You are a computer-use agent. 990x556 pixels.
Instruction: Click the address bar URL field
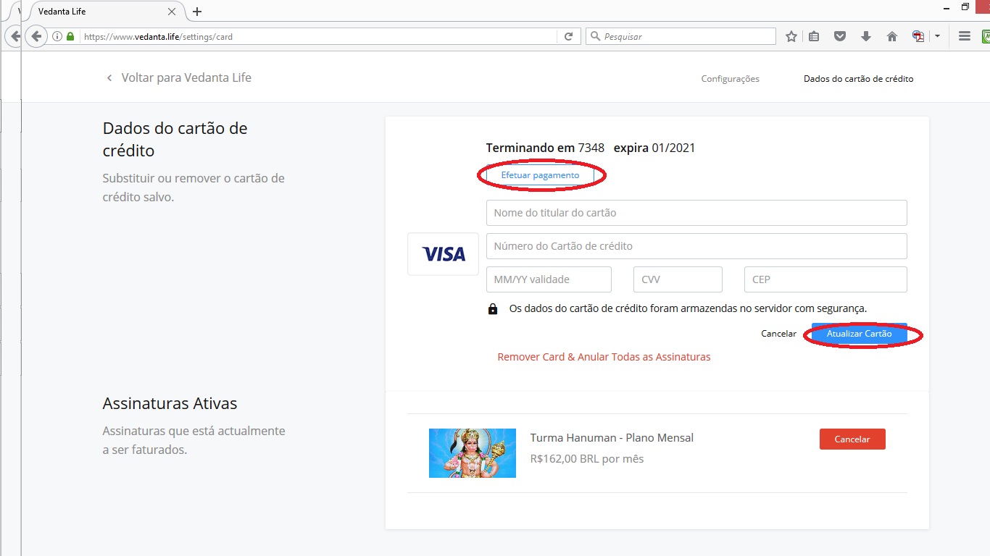click(x=319, y=36)
